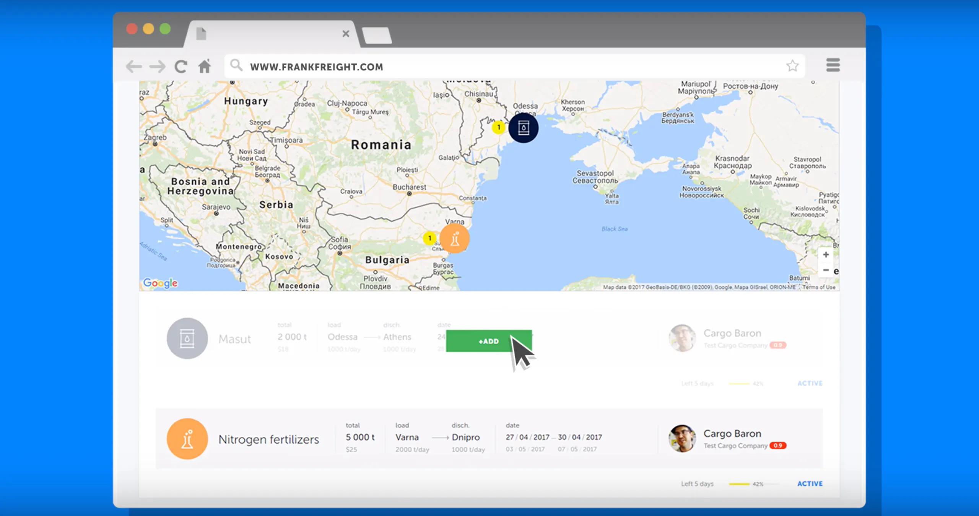Click Test Cargo Company in Nitrogen row

tap(735, 446)
